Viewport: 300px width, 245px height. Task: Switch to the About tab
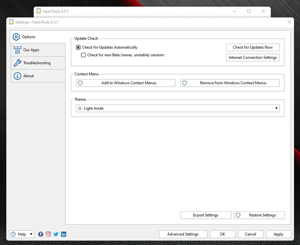tap(38, 76)
